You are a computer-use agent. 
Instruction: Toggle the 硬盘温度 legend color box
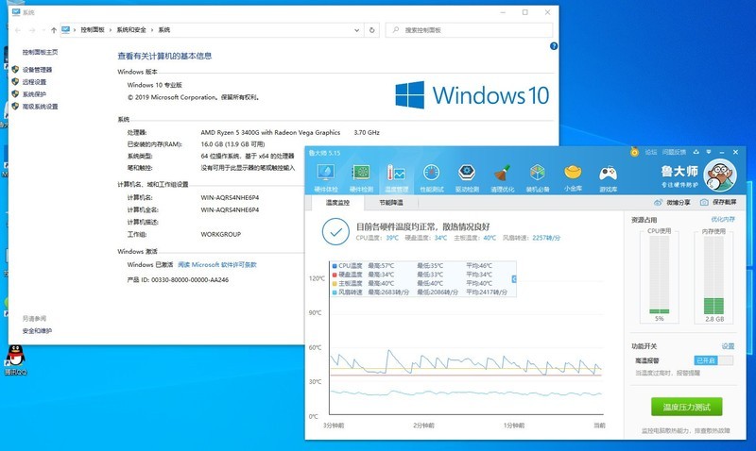click(335, 275)
